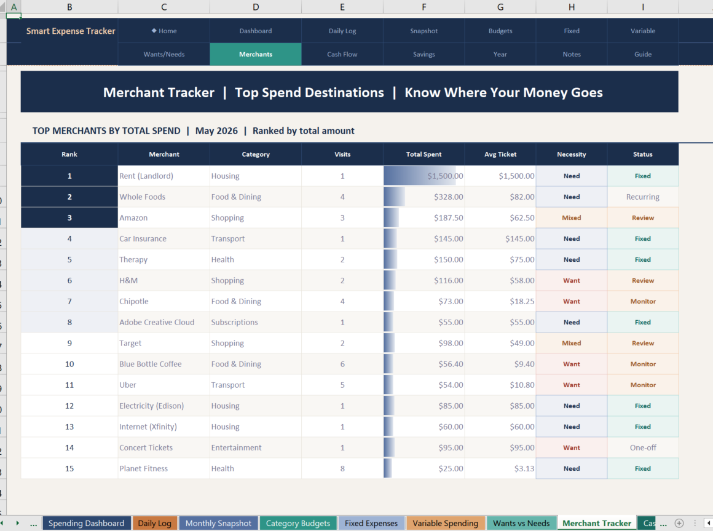The image size is (713, 531).
Task: Open the Variable navigation link
Action: pyautogui.click(x=643, y=31)
